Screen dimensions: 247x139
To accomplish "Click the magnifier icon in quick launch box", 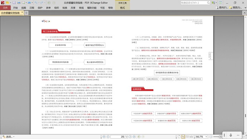I will point(208,3).
